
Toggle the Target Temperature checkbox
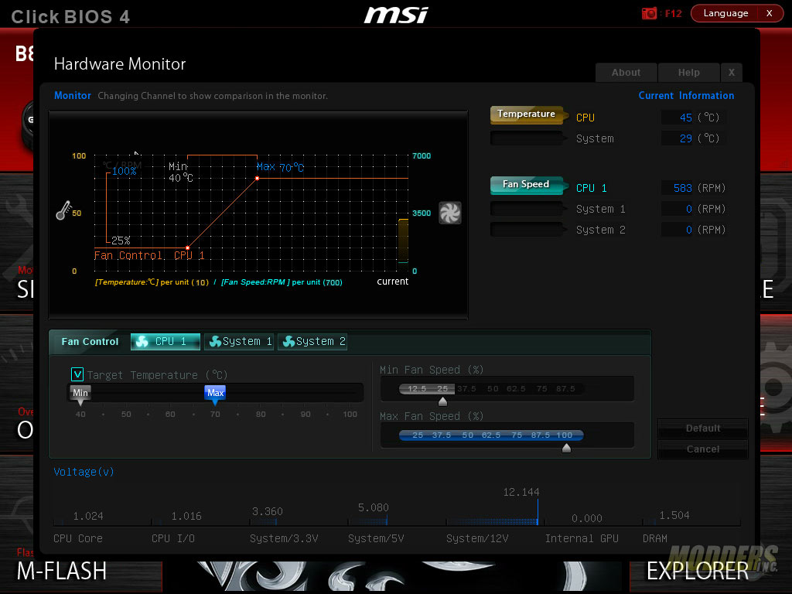tap(77, 374)
